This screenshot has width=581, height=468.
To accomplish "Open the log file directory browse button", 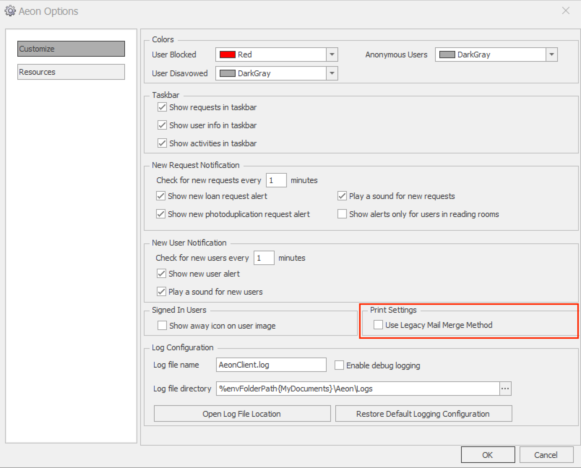I will click(x=505, y=389).
